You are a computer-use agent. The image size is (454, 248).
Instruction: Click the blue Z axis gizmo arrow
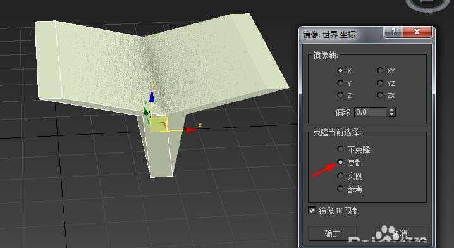coord(152,96)
